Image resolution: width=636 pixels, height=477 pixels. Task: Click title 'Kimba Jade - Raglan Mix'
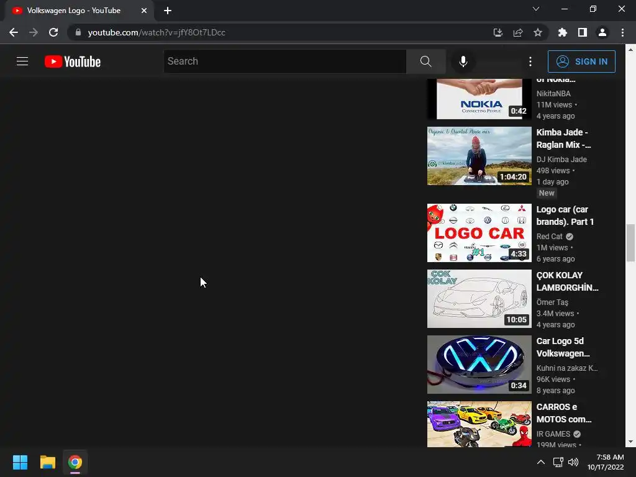[x=563, y=139]
